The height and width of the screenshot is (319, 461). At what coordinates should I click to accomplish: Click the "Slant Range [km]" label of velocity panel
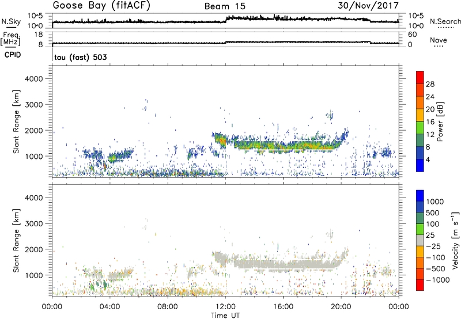[16, 241]
